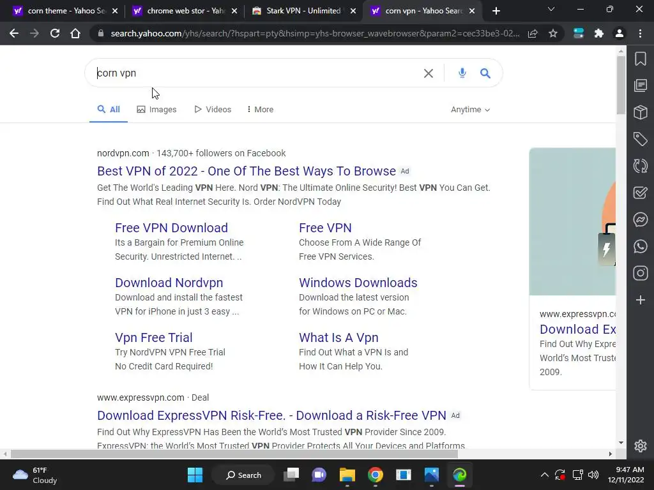This screenshot has height=490, width=654.
Task: Click the ExpressVPN sidebar ad image
Action: tap(572, 221)
